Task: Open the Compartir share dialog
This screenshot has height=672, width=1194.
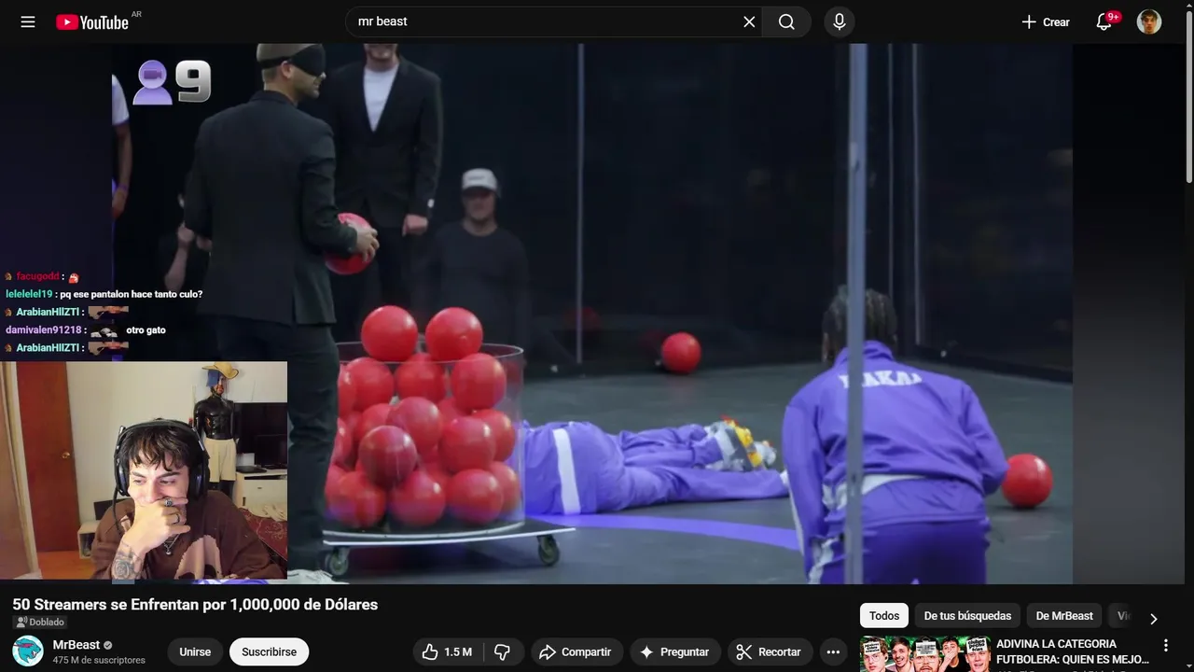Action: click(576, 651)
